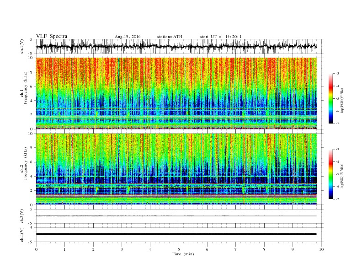The height and width of the screenshot is (280, 362).
Task: Click the "ch.4(V)" axis label
Action: [x=21, y=235]
